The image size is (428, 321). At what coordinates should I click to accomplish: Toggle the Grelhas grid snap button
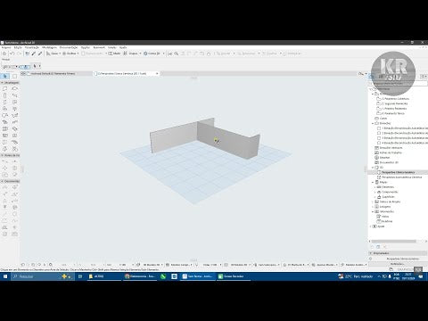[x=70, y=53]
